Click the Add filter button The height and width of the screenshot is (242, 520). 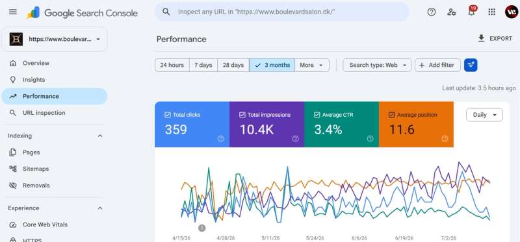[x=437, y=66]
